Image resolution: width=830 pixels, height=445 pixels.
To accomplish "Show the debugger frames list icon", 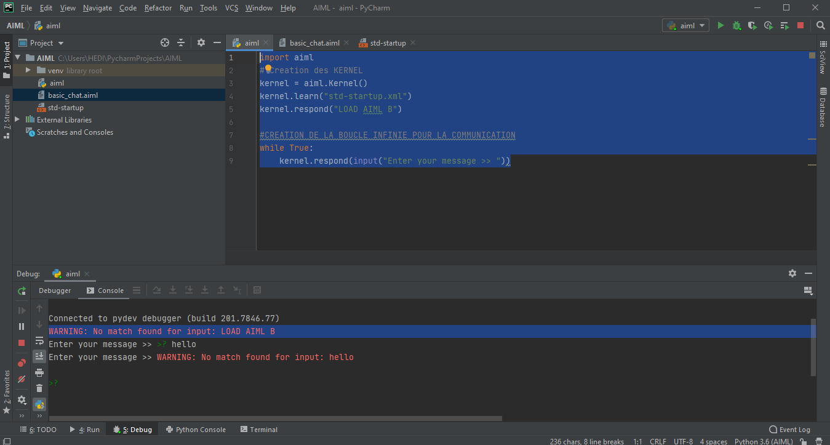I will point(137,291).
